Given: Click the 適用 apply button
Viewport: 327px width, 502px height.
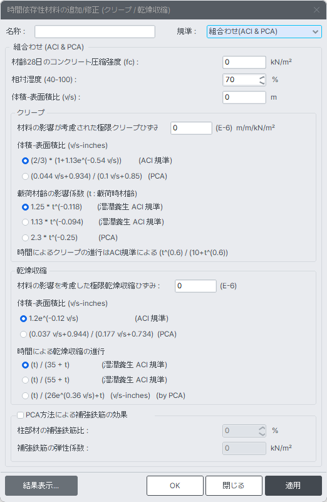Looking at the screenshot, I should click(293, 486).
